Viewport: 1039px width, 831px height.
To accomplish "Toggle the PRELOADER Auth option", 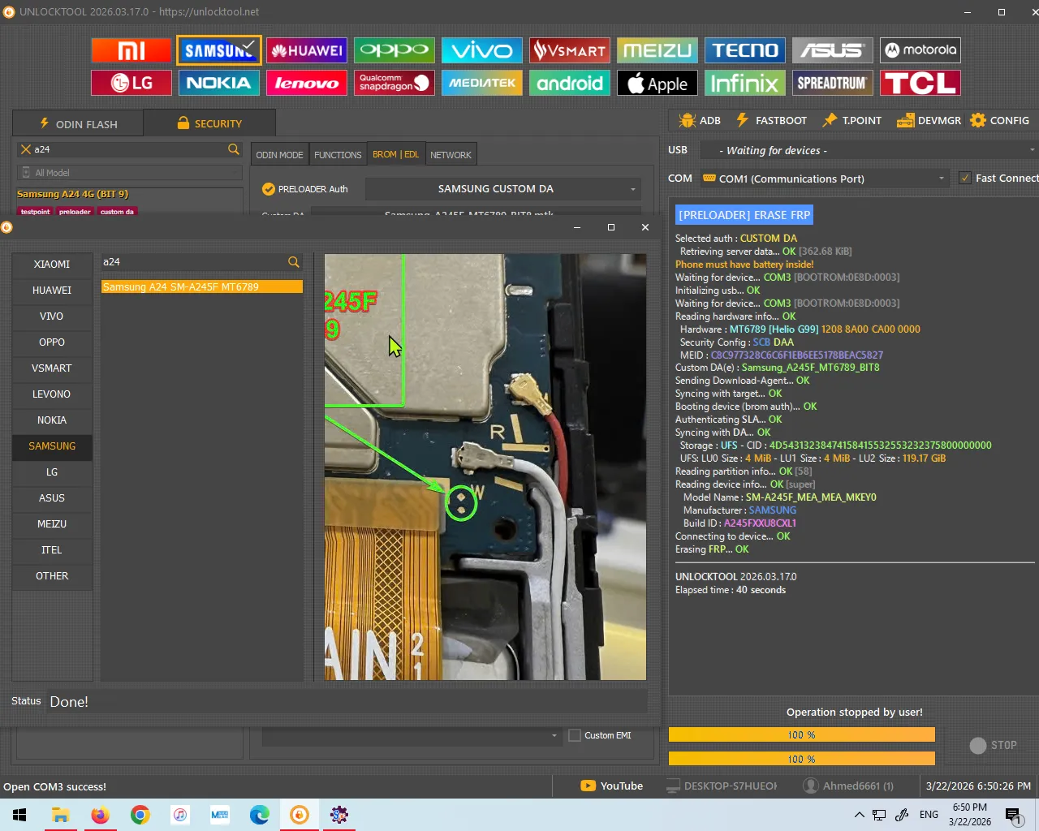I will (x=269, y=189).
